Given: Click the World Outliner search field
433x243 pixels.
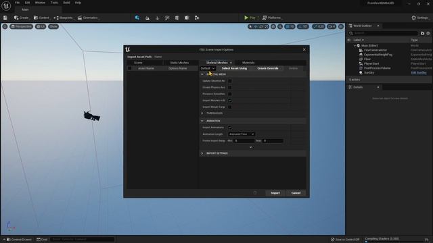Looking at the screenshot, I should (384, 33).
